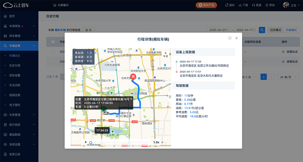Close the 行程详情 dialog
303x162 pixels.
[x=237, y=38]
